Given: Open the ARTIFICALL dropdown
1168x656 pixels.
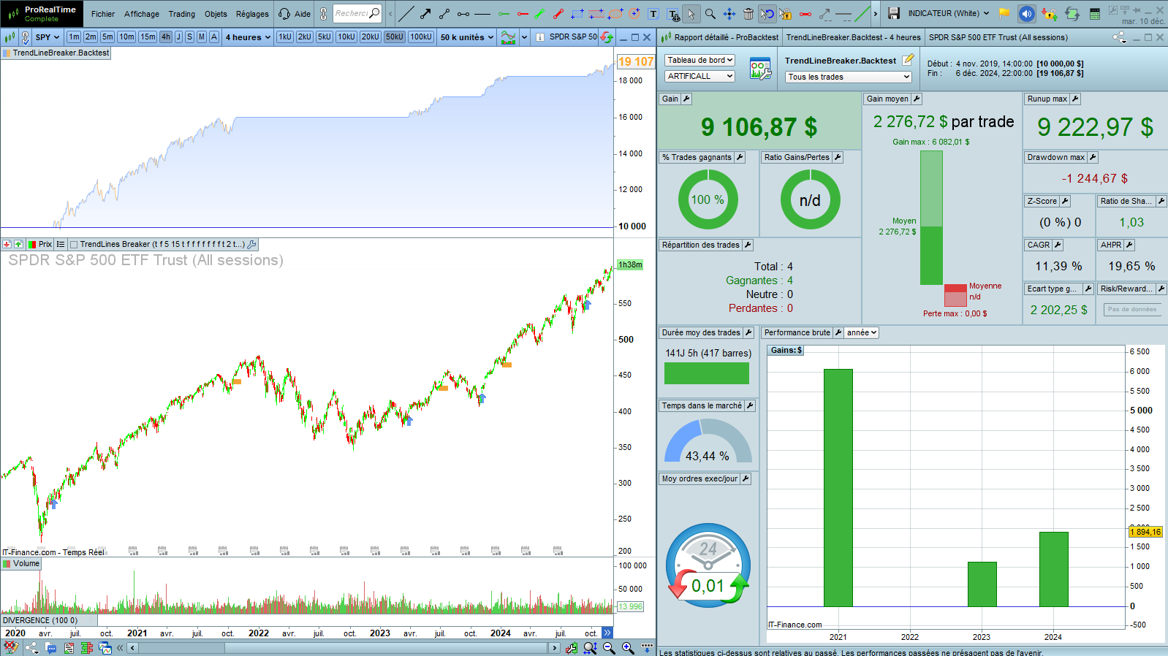Looking at the screenshot, I should [699, 76].
